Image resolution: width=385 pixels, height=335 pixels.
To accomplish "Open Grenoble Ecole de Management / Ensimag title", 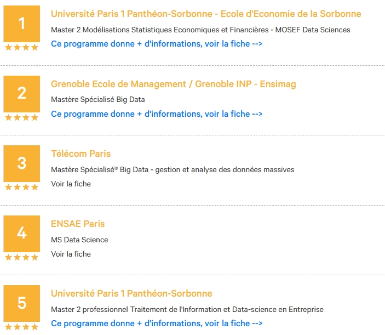I will click(x=174, y=84).
